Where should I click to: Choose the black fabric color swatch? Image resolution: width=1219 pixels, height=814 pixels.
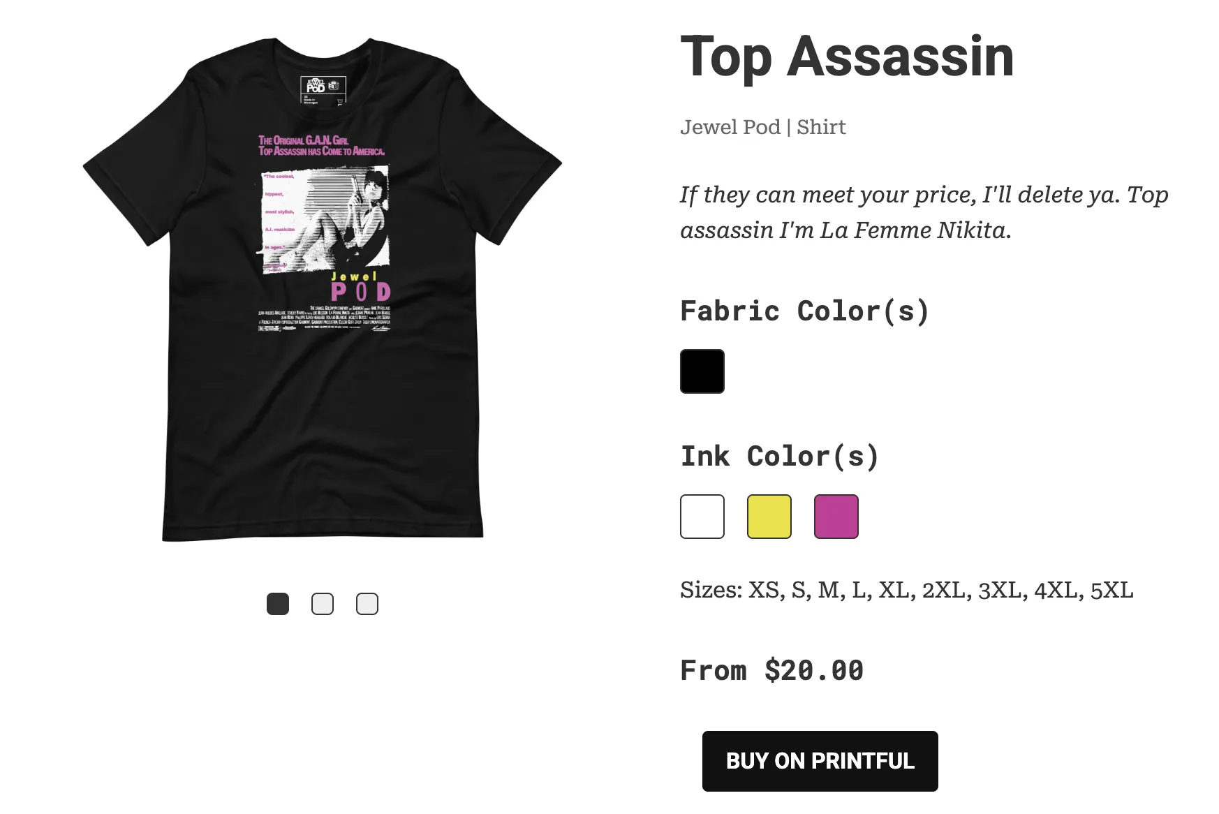tap(702, 371)
